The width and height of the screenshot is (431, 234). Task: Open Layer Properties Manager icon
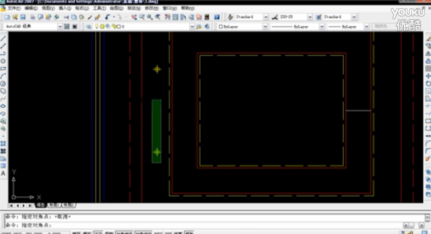click(x=88, y=27)
